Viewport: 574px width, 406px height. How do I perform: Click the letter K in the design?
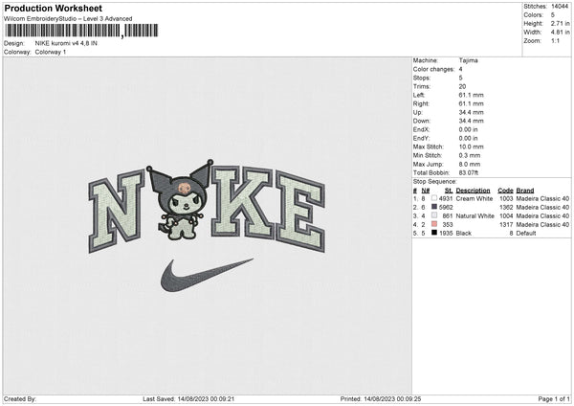(242, 204)
